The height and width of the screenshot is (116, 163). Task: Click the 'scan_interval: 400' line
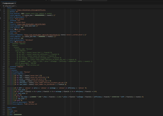click(17, 28)
